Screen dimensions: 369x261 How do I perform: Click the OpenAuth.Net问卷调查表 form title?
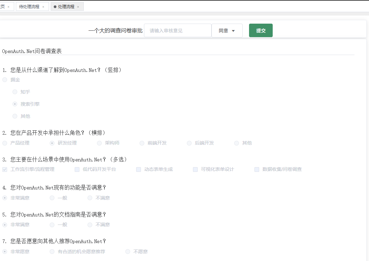click(x=32, y=51)
